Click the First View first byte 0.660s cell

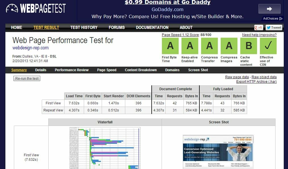[x=93, y=103]
